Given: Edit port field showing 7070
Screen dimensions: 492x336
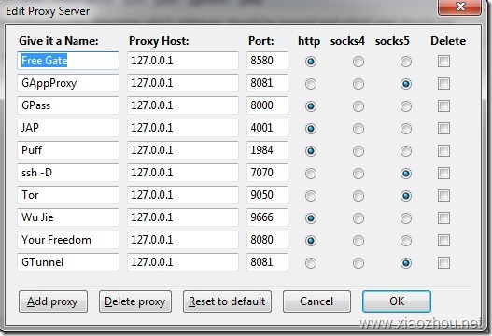Looking at the screenshot, I should tap(267, 173).
